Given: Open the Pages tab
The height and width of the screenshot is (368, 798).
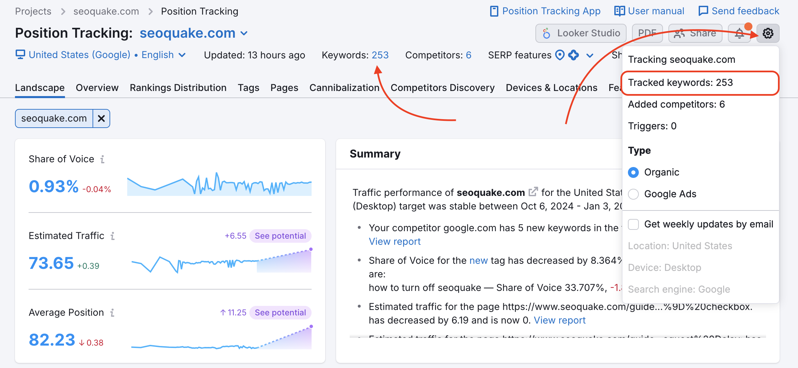Looking at the screenshot, I should click(x=284, y=88).
